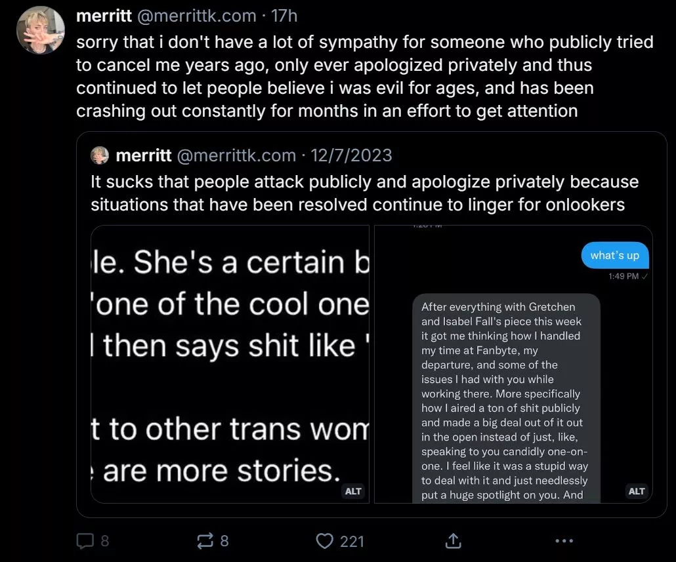Open the share upload icon
Image resolution: width=676 pixels, height=562 pixels.
click(452, 540)
